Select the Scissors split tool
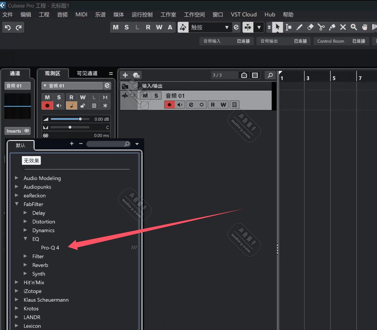 coord(321,27)
